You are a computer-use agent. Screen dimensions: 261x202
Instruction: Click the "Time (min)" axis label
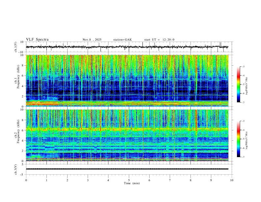pos(132,183)
